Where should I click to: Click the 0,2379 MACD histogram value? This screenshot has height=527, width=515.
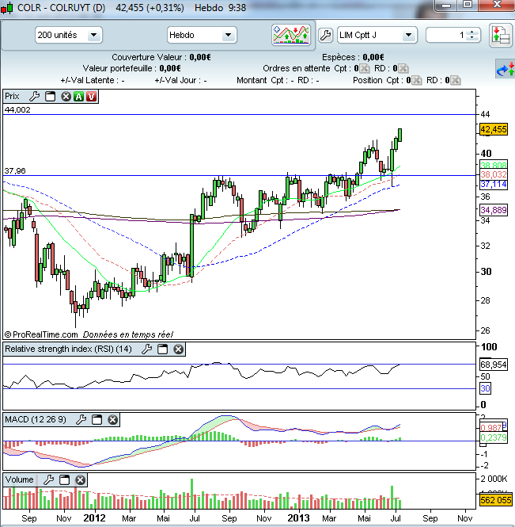[493, 437]
